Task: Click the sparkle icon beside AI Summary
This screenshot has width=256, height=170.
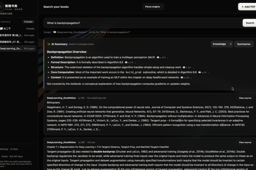Action: click(49, 44)
